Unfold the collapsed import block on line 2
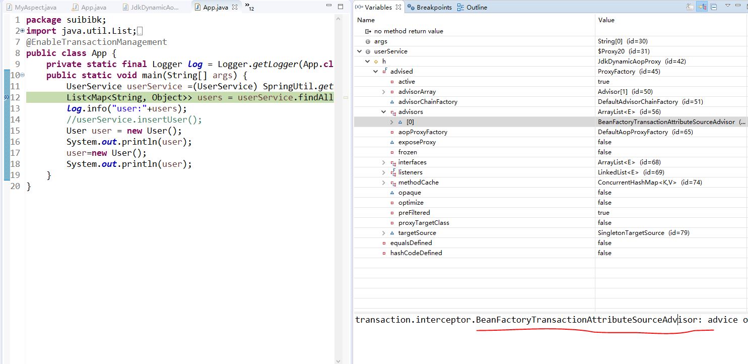The image size is (748, 364). 22,31
